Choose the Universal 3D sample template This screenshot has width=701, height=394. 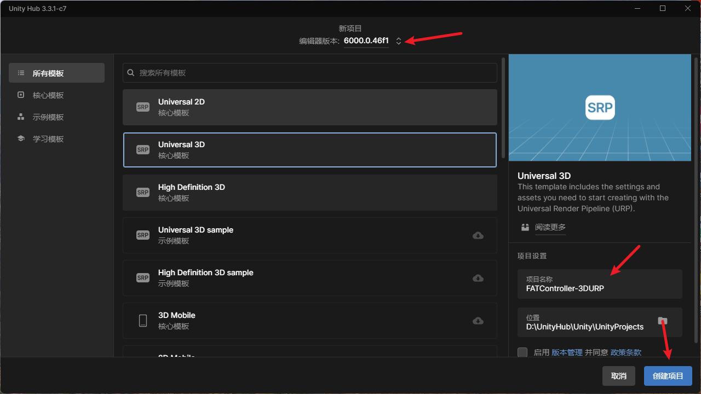click(310, 235)
